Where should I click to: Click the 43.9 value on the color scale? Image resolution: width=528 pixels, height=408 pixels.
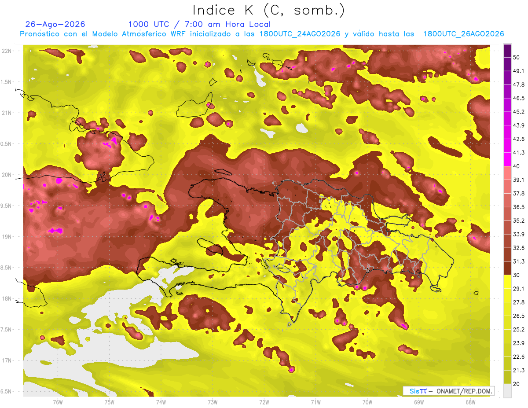518,126
